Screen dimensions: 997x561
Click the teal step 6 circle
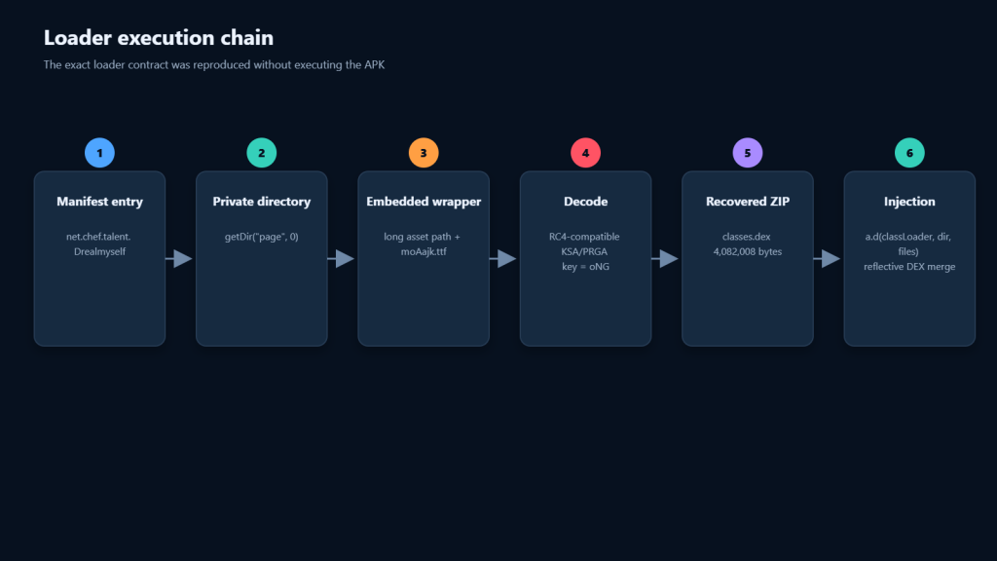[x=909, y=153]
